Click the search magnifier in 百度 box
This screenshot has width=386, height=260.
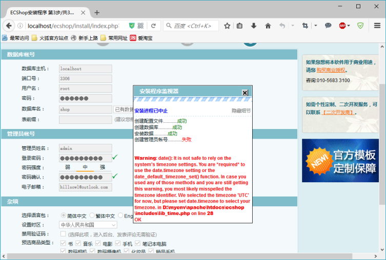[x=169, y=26]
